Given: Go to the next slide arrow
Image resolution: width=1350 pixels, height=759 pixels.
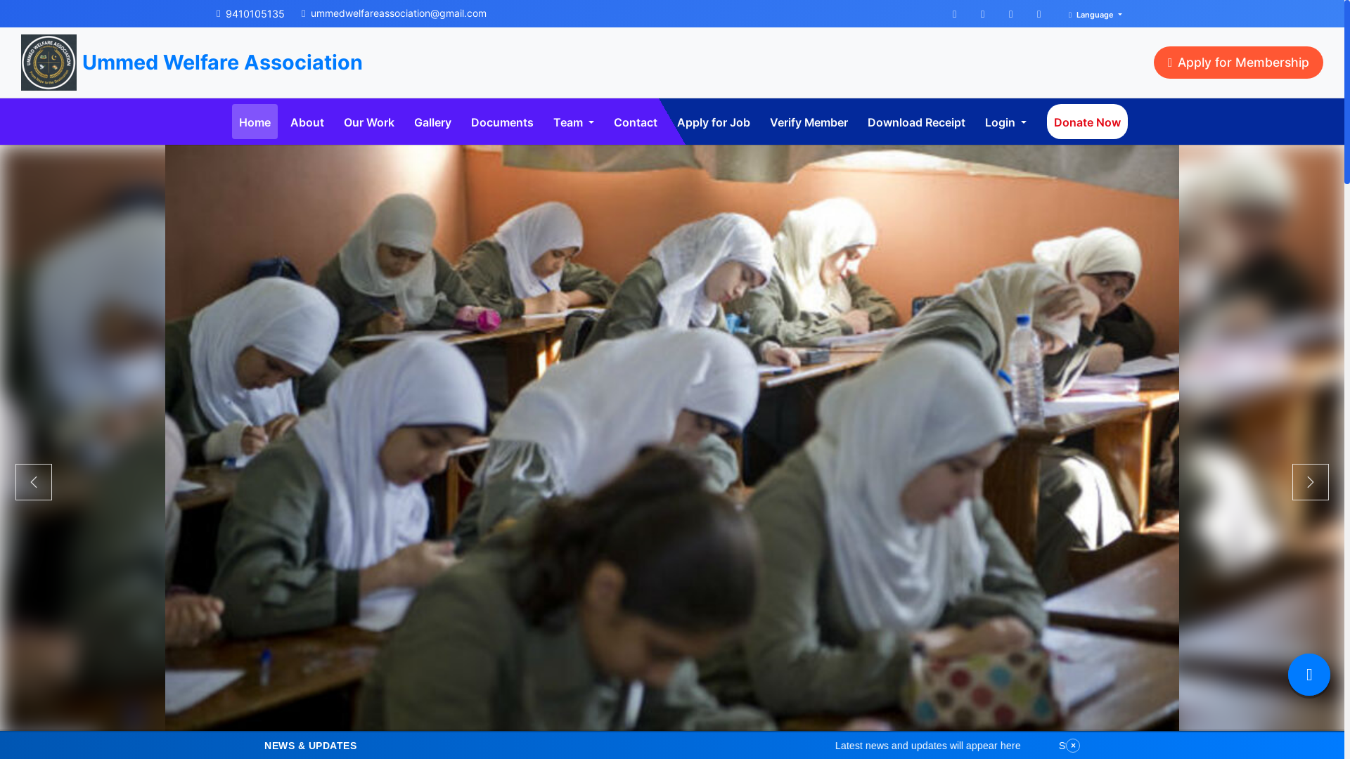Looking at the screenshot, I should [1310, 482].
